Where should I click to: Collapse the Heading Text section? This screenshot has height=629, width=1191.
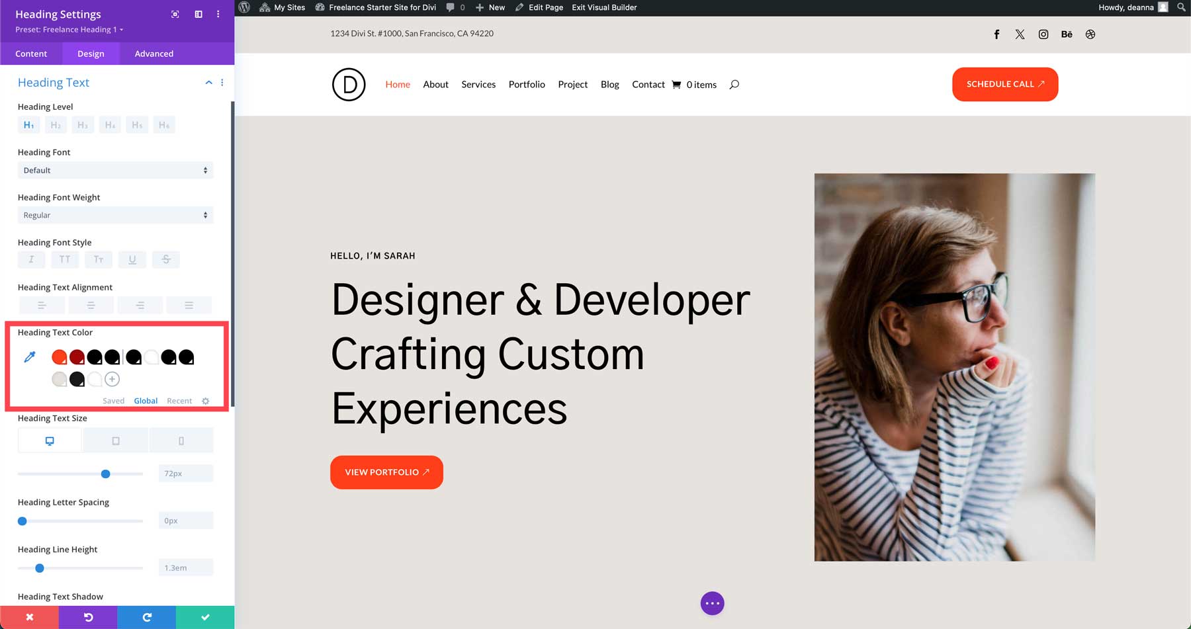(208, 82)
